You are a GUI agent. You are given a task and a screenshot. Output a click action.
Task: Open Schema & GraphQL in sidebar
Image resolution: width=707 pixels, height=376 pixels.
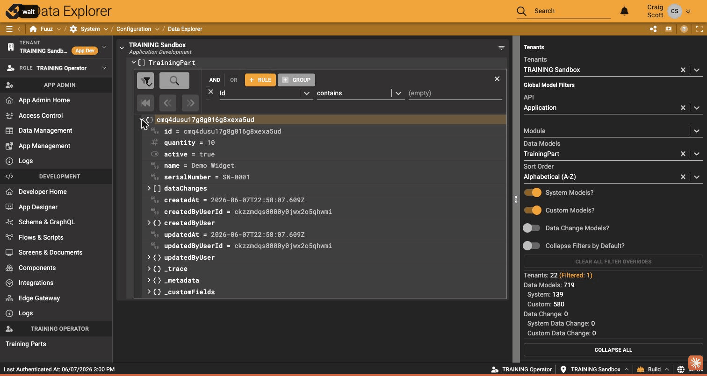coord(47,222)
